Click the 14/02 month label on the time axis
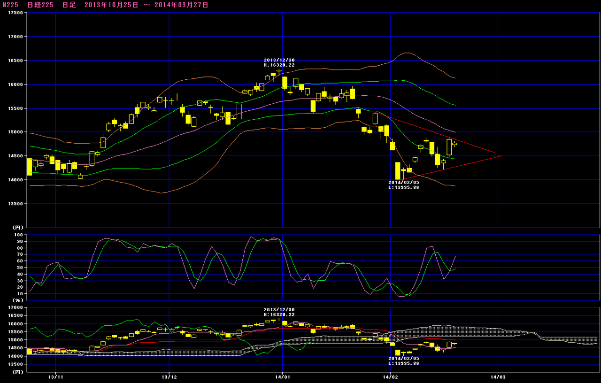Screen dimensions: 601x383 click(390, 377)
